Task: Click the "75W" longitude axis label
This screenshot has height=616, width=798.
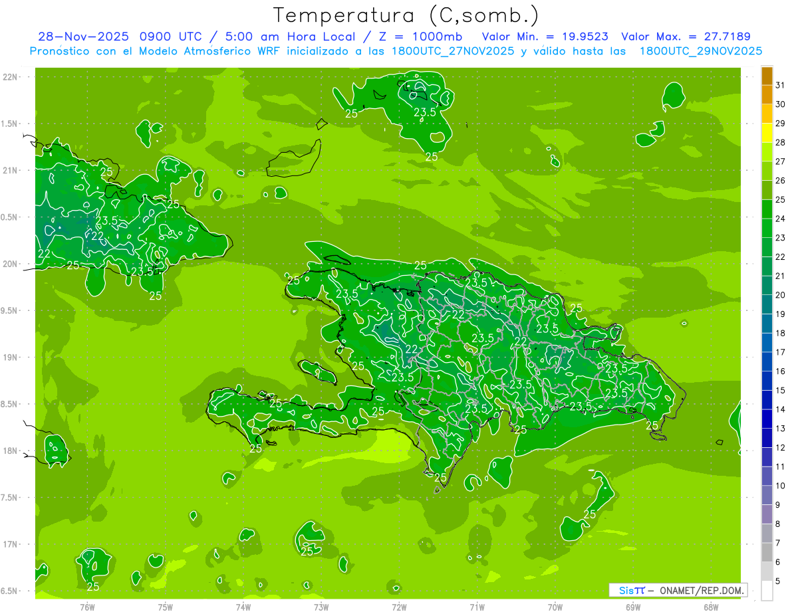Action: pos(166,607)
